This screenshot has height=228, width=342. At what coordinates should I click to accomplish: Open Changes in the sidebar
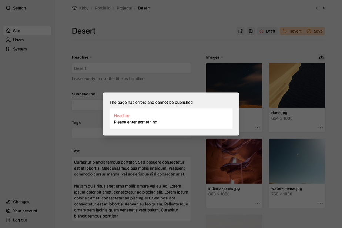click(x=21, y=202)
